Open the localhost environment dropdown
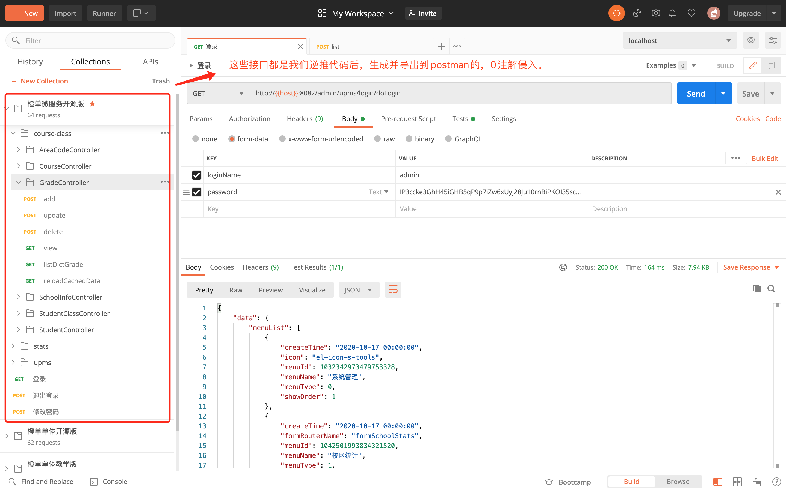Screen dimensions: 786x490 [x=679, y=40]
